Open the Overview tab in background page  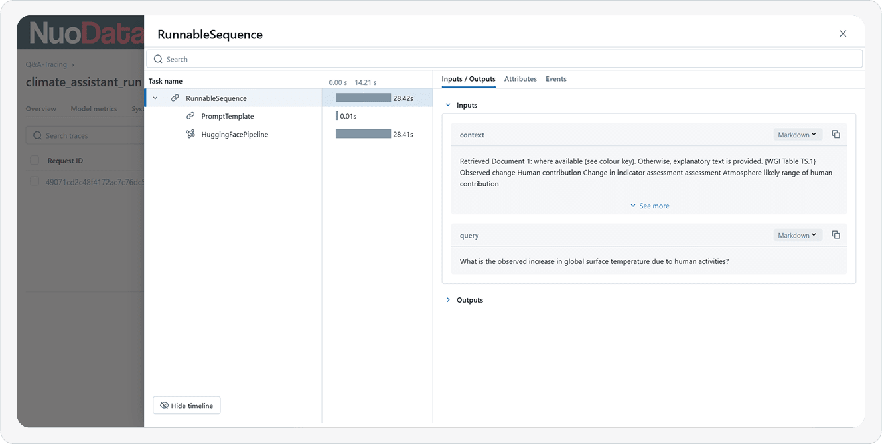[41, 109]
